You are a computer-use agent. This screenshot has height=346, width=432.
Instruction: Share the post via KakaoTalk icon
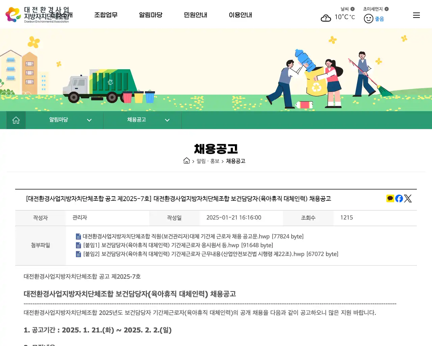point(390,198)
